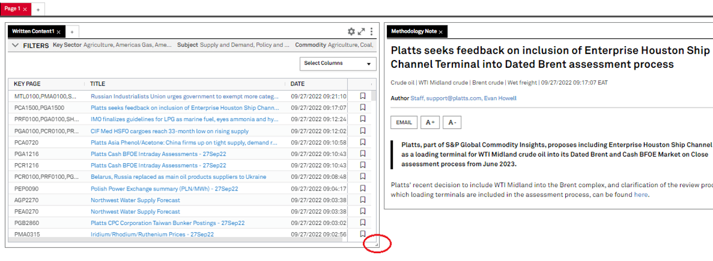Open the 'here' link in the article
713x261 pixels.
point(641,195)
